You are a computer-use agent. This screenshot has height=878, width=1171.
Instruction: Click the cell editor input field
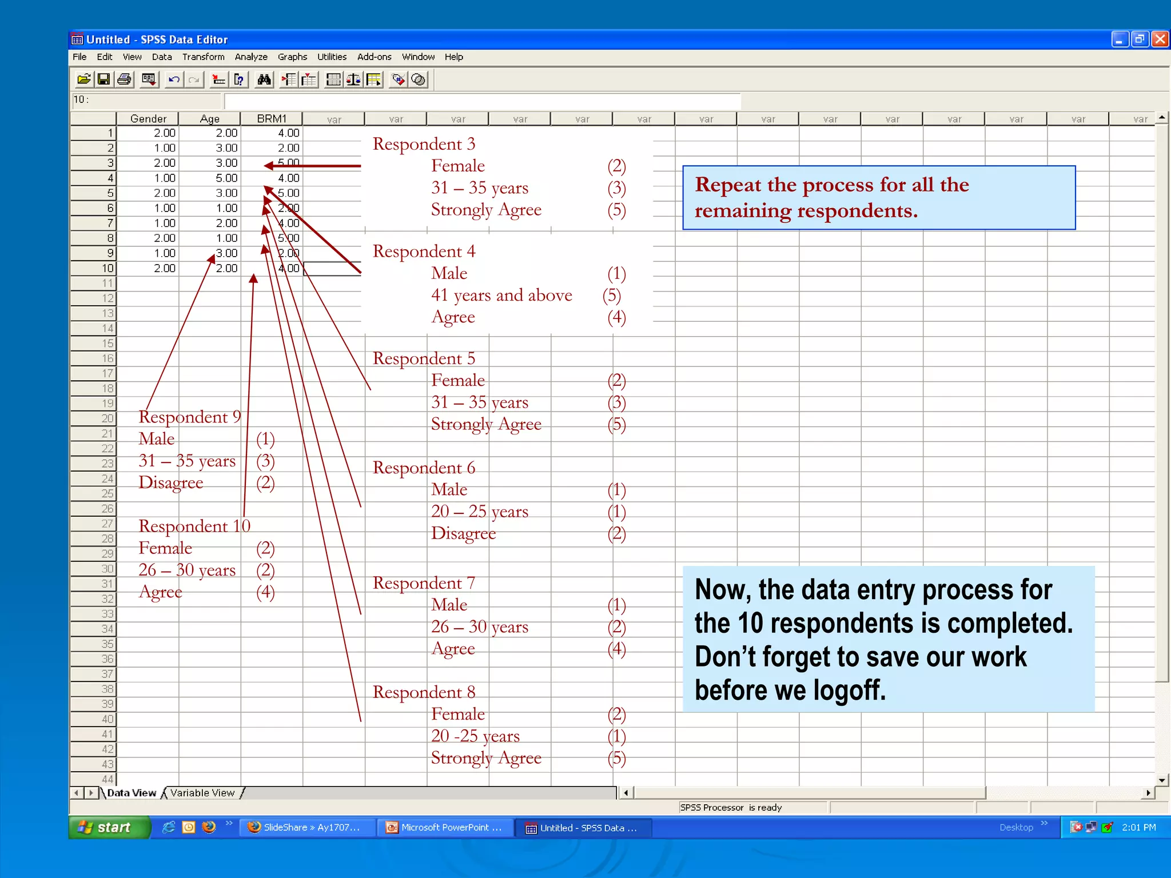pos(482,100)
